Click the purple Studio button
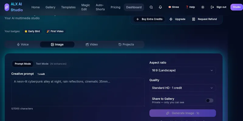 pyautogui.click(x=237, y=7)
